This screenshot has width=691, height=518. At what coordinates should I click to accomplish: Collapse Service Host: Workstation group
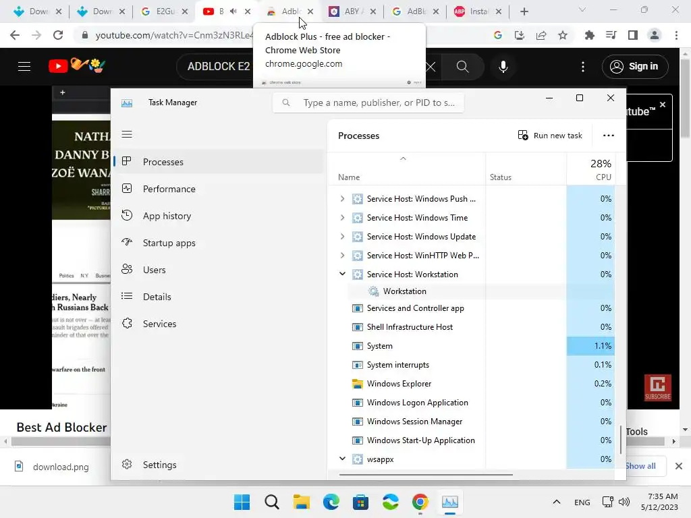(x=342, y=274)
